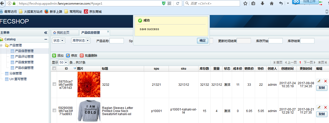Open Url 重写管理 in the tree

tap(18, 79)
